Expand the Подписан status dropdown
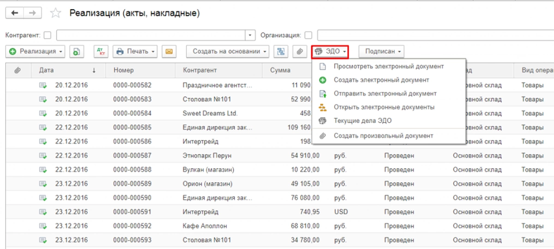The height and width of the screenshot is (249, 554). (381, 52)
